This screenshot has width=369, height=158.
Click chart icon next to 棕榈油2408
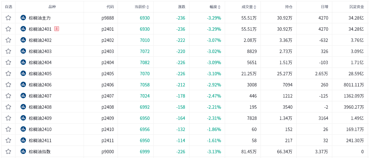pyautogui.click(x=23, y=107)
